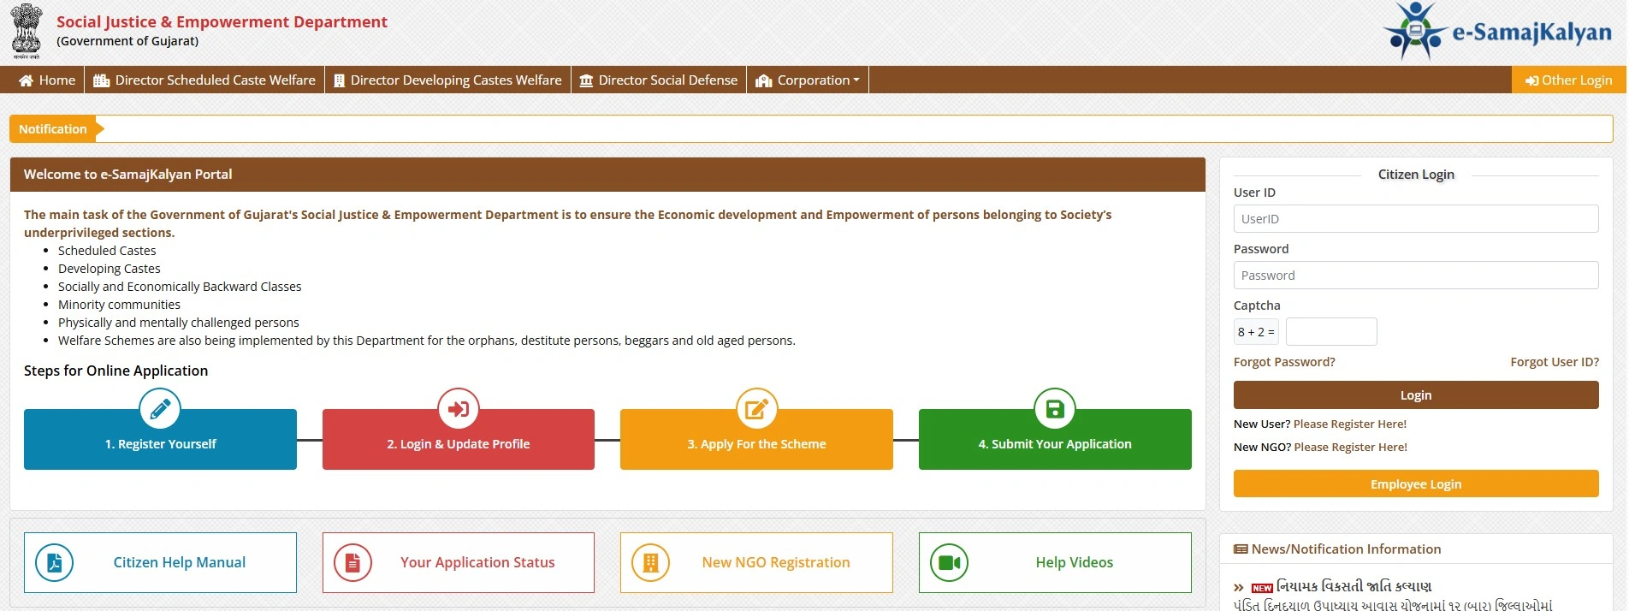This screenshot has width=1629, height=611.
Task: Click the video camera icon in Help Videos
Action: [x=949, y=563]
